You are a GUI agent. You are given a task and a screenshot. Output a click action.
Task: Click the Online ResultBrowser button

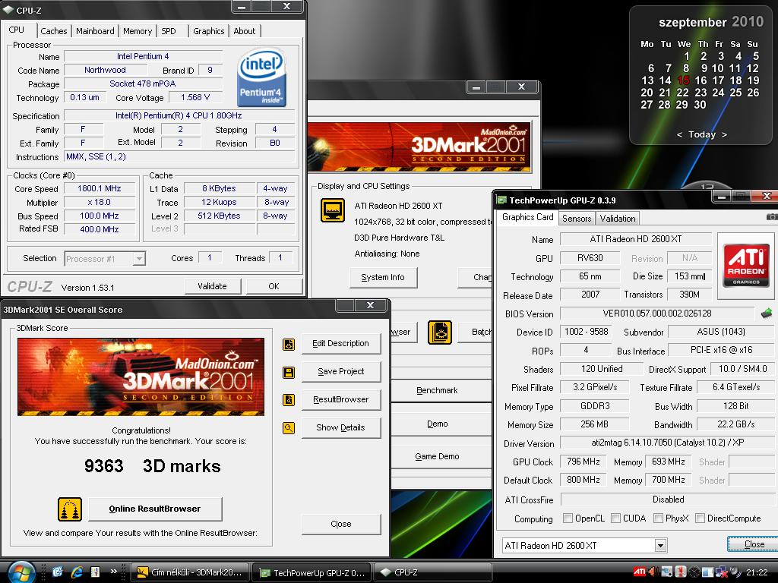pyautogui.click(x=155, y=509)
